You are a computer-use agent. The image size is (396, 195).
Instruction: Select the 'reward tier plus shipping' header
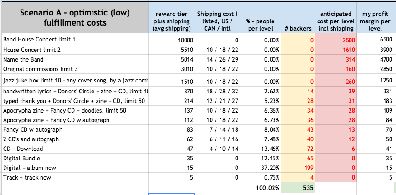pos(171,21)
